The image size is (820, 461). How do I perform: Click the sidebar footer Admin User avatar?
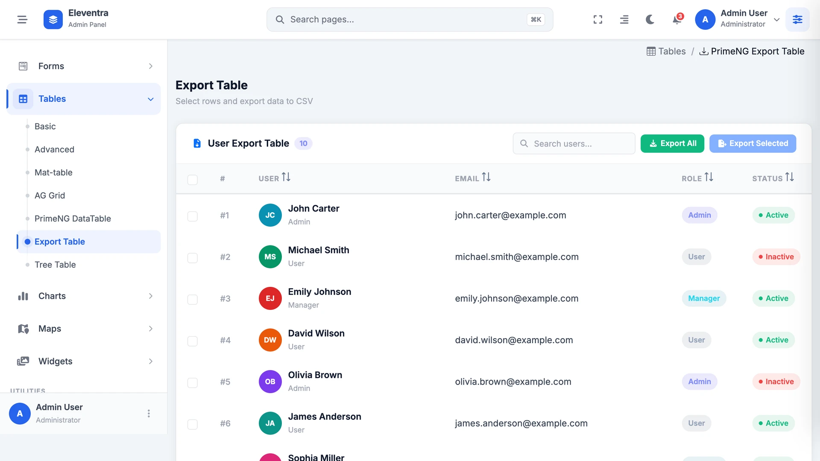[x=20, y=414]
